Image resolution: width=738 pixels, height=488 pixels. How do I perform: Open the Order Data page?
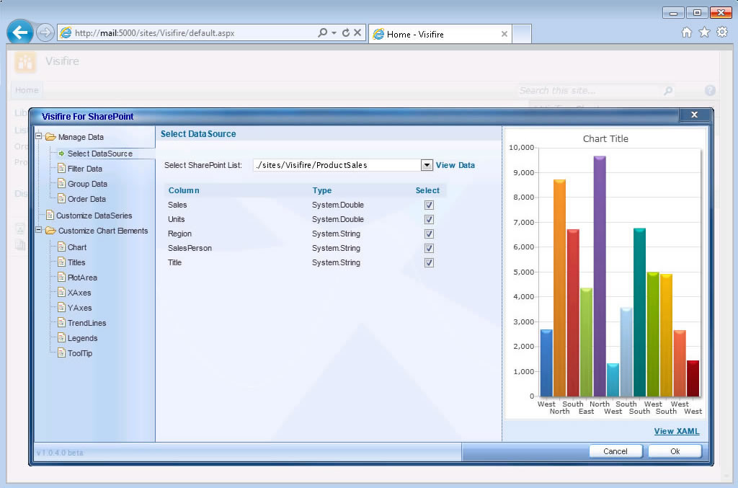86,199
